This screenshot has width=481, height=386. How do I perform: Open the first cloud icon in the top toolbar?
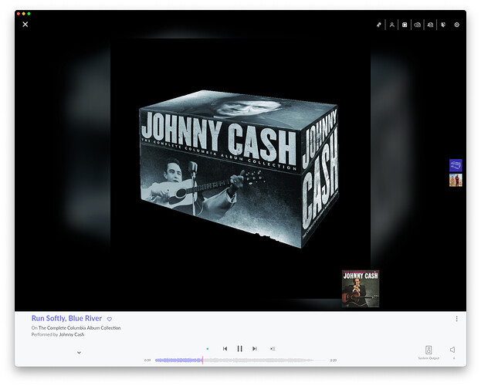[418, 25]
